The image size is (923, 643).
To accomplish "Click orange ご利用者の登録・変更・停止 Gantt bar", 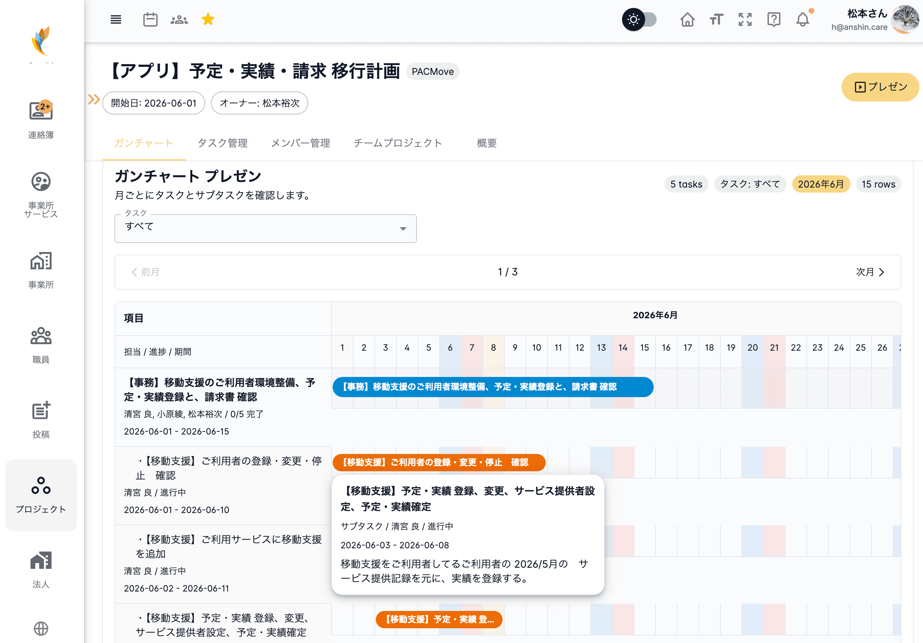I will click(439, 462).
